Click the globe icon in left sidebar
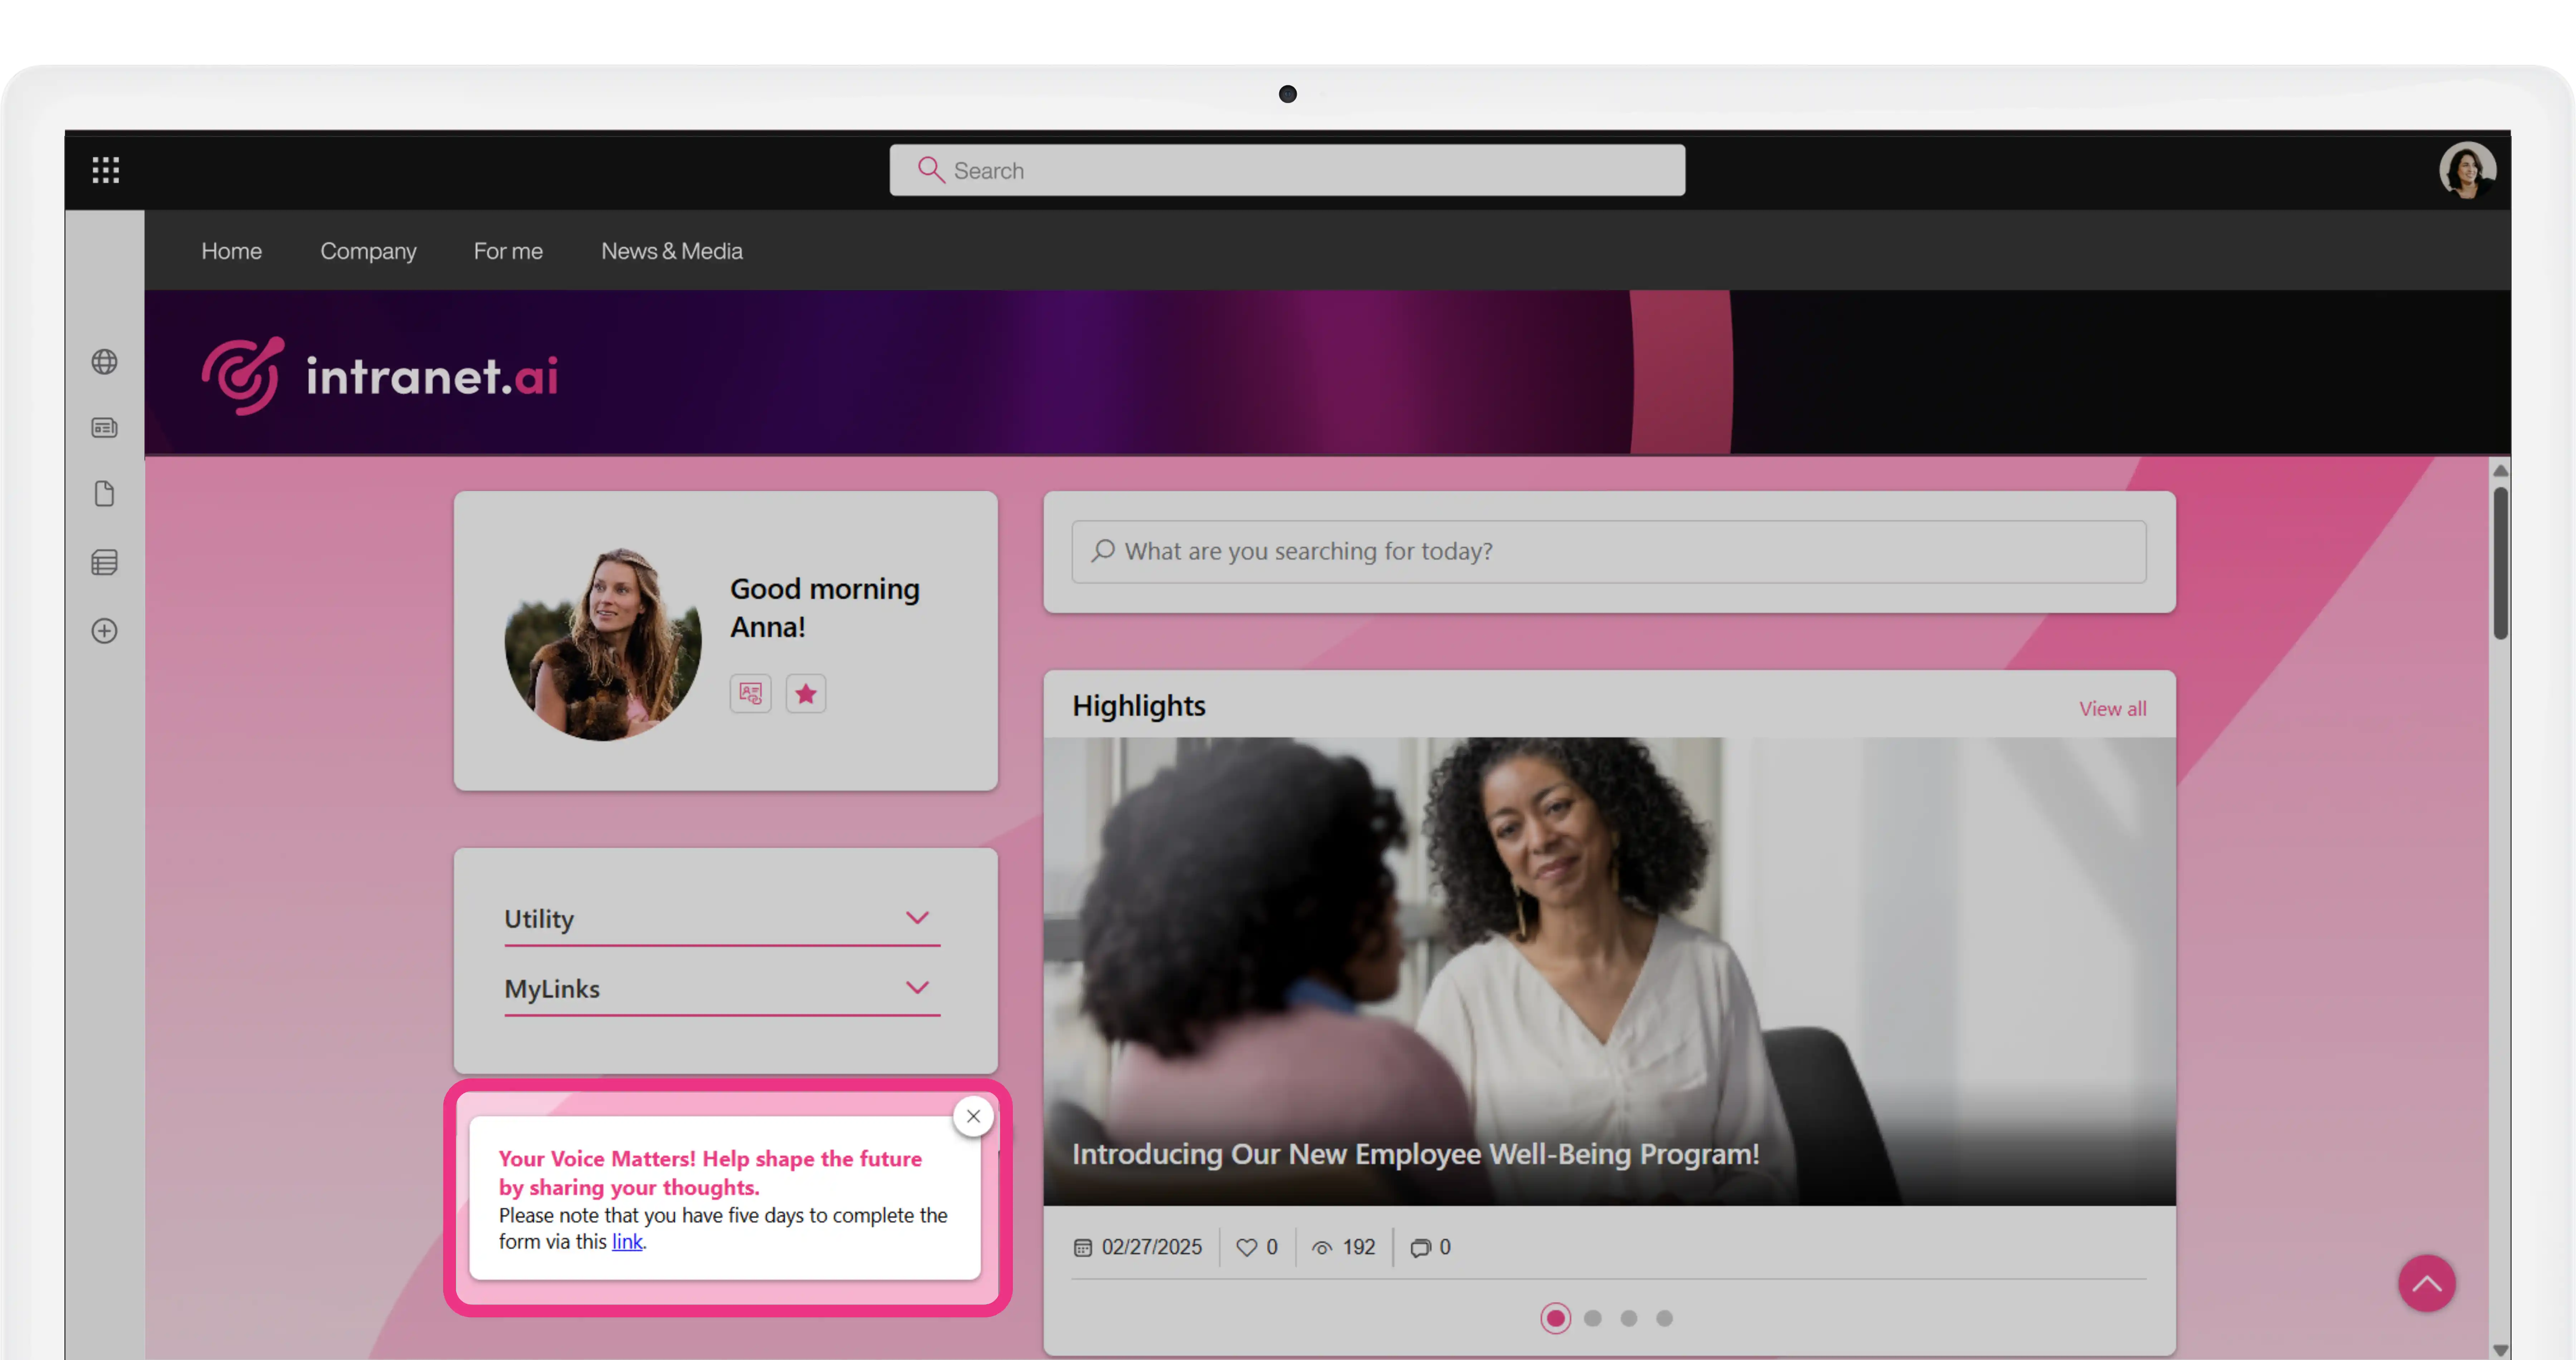Screen dimensions: 2576x1360 (x=105, y=362)
